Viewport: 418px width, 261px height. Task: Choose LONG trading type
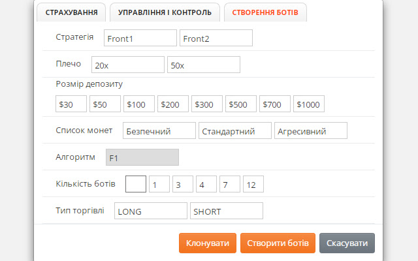pyautogui.click(x=151, y=211)
